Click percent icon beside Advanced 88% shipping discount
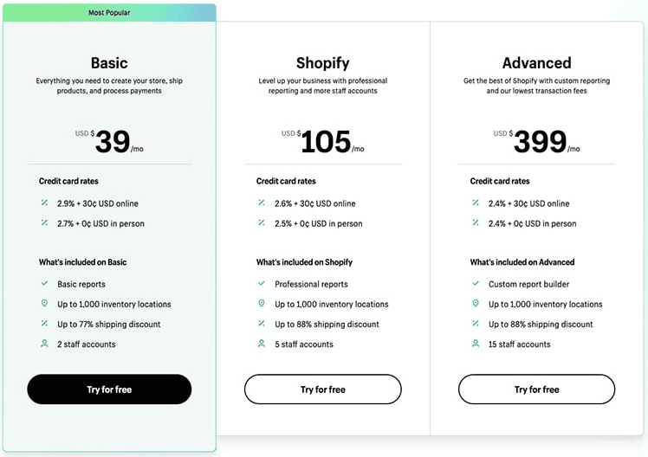This screenshot has height=457, width=648. (475, 324)
